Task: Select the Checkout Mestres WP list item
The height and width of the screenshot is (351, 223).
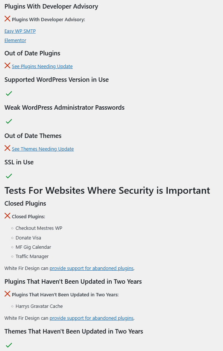Action: point(39,228)
